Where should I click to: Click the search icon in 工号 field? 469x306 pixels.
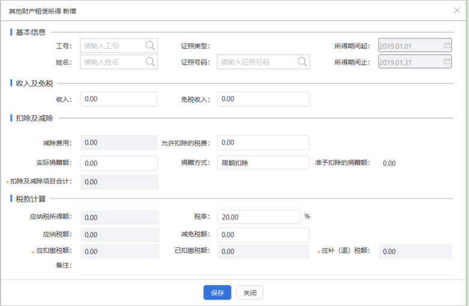(x=150, y=46)
